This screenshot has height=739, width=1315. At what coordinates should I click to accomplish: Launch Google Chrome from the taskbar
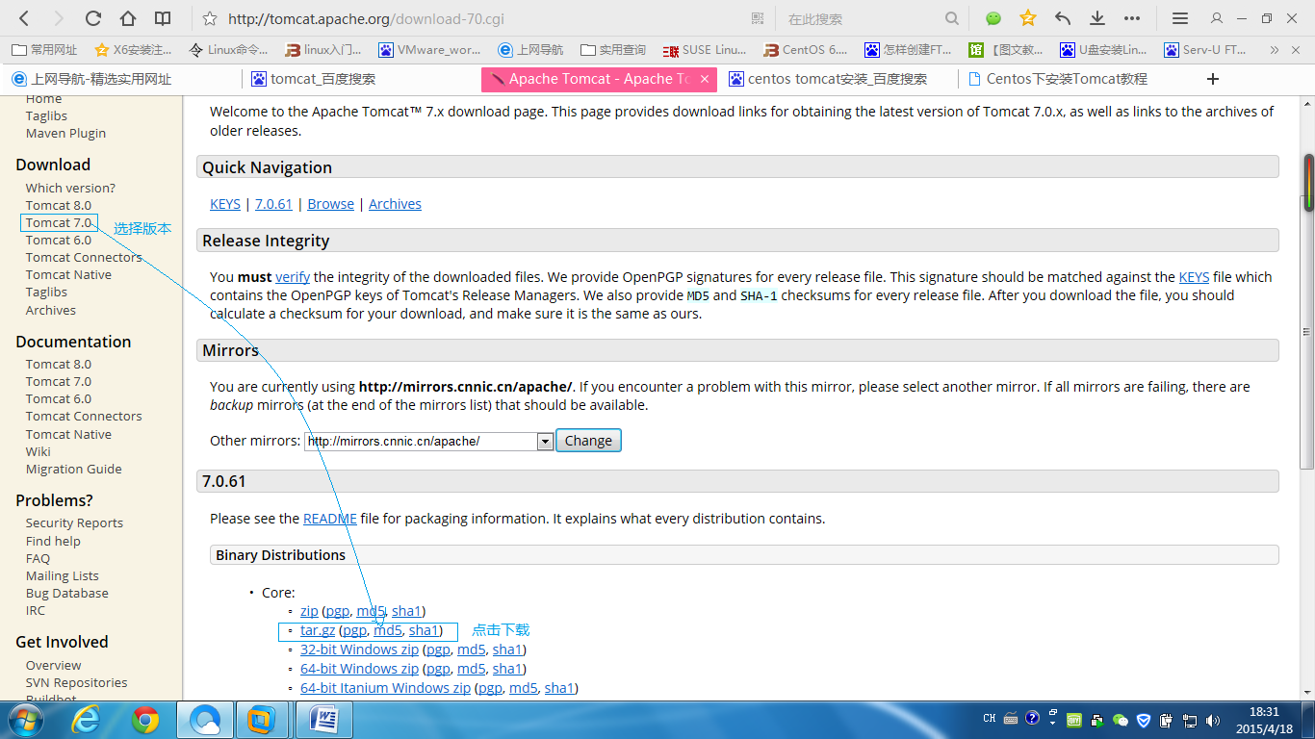tap(145, 719)
